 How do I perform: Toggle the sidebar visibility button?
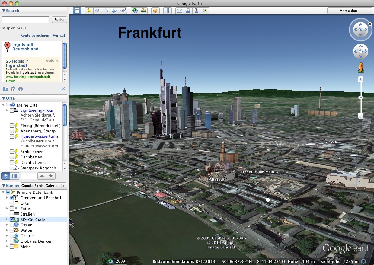[77, 11]
